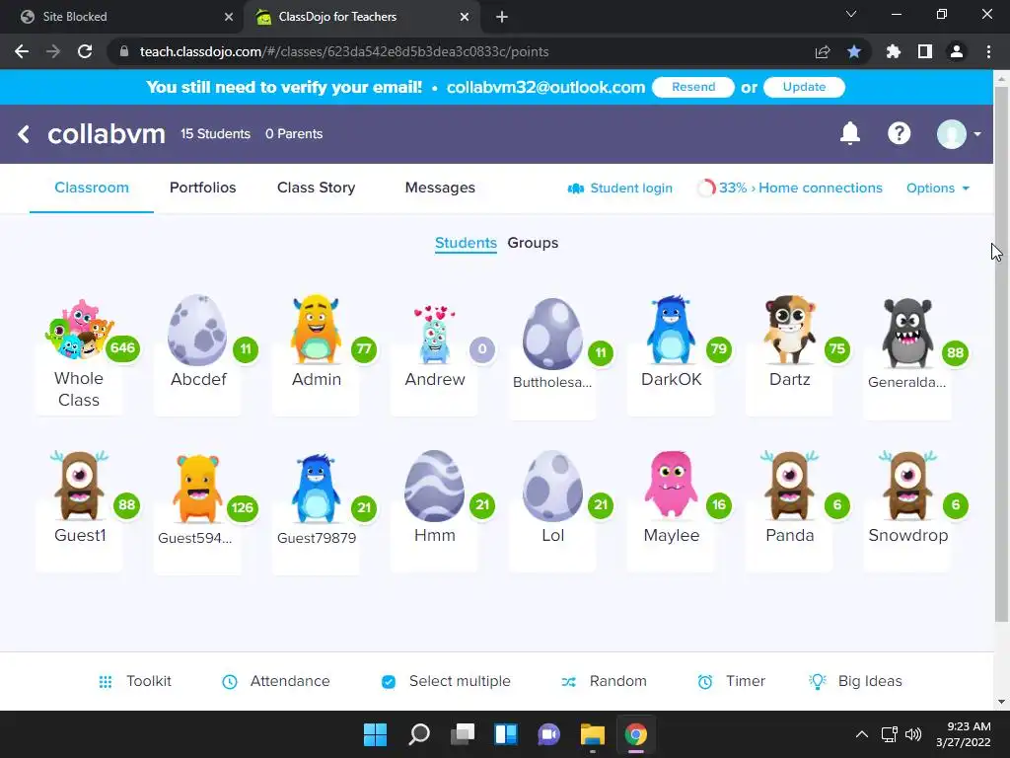The height and width of the screenshot is (758, 1010).
Task: Show hidden system tray icons
Action: coord(861,734)
